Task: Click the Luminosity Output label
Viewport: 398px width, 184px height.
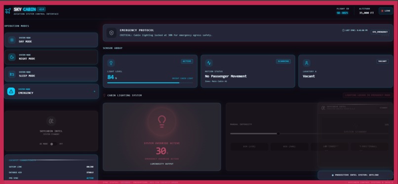Action: tap(161, 164)
